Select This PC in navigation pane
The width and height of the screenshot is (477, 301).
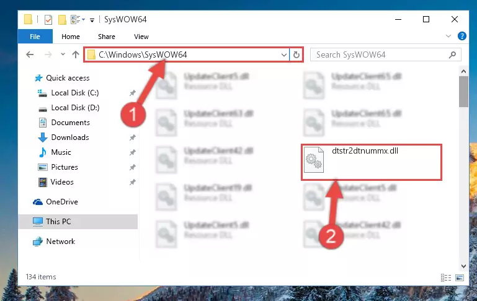point(58,222)
